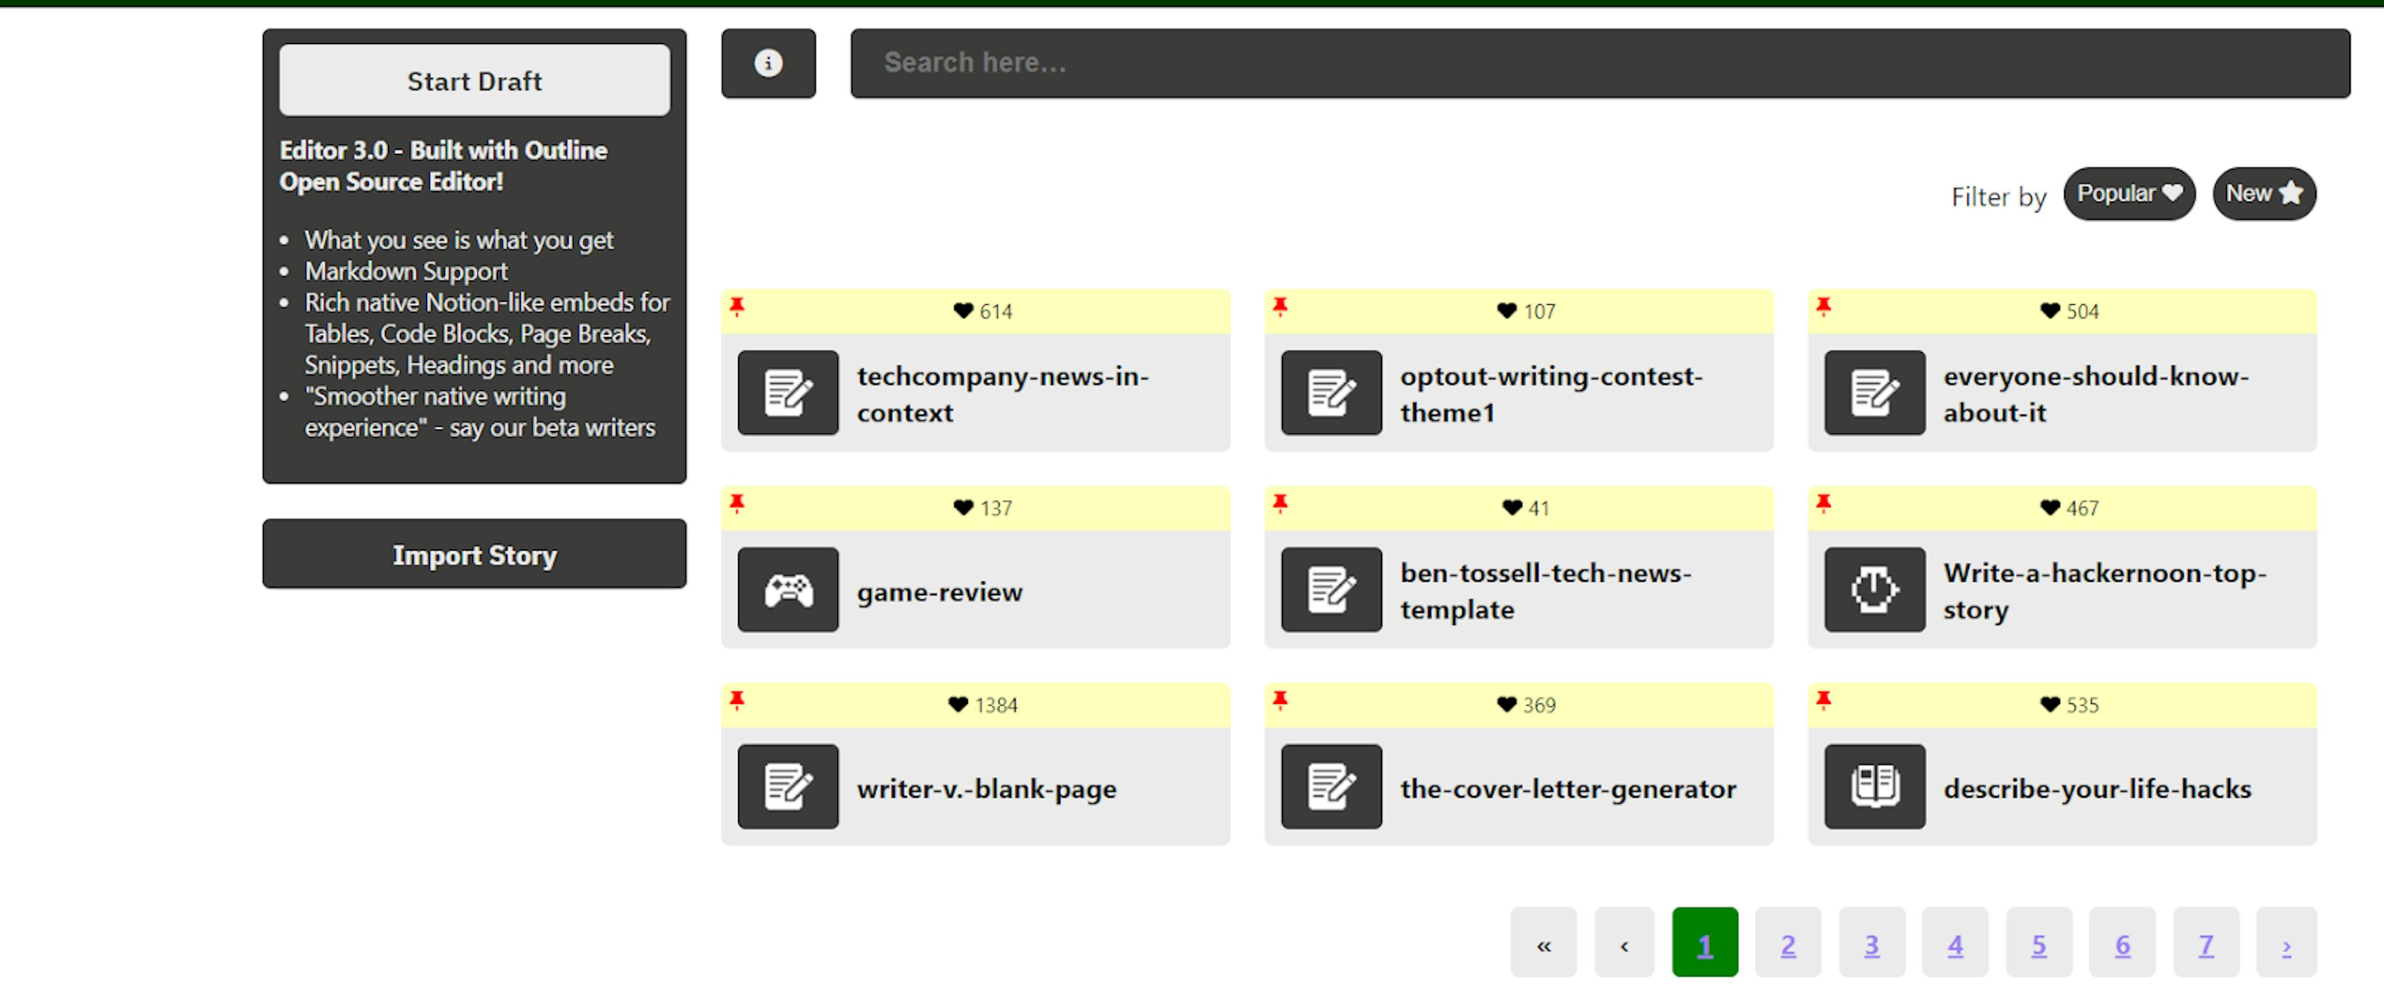Click the pin icon on describe-your-life-hacks card

(1823, 701)
